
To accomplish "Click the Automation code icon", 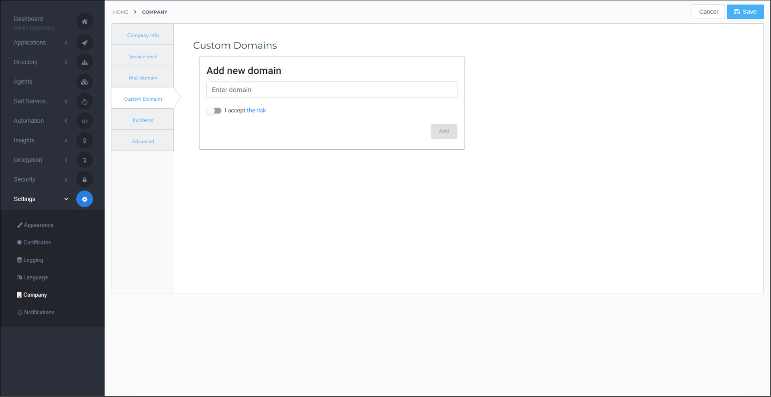I will click(84, 121).
